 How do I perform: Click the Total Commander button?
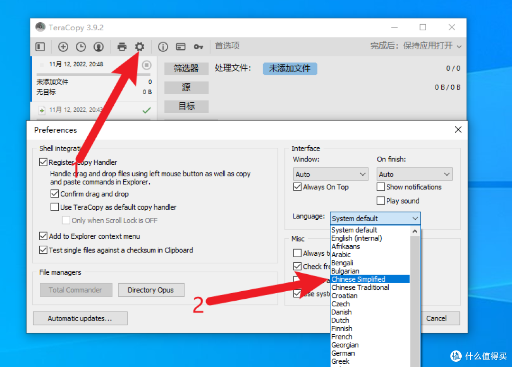[76, 290]
